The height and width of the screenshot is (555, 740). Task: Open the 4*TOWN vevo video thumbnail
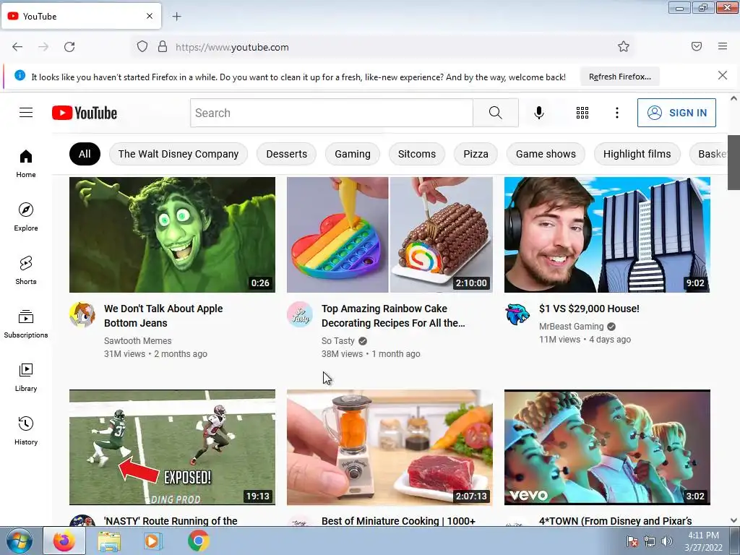[x=607, y=447]
